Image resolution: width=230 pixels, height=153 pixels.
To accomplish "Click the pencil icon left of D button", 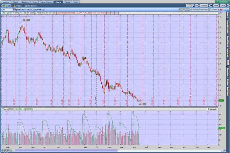I will pyautogui.click(x=183, y=10).
